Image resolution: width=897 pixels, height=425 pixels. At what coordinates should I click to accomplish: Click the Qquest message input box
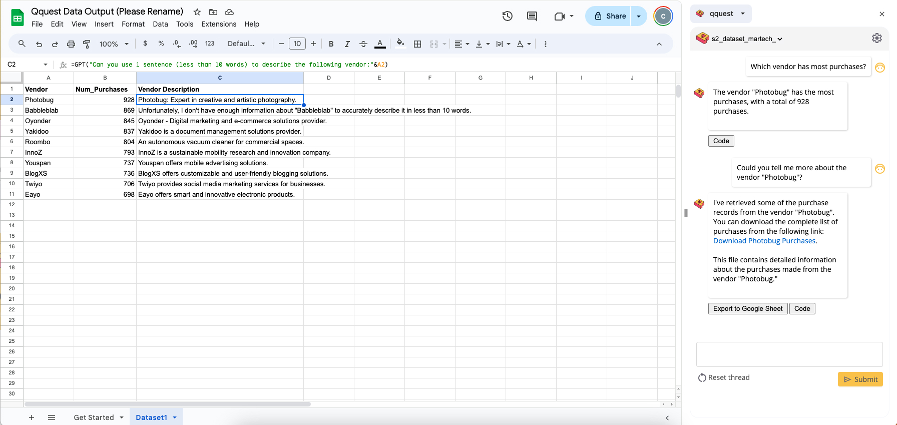(789, 354)
